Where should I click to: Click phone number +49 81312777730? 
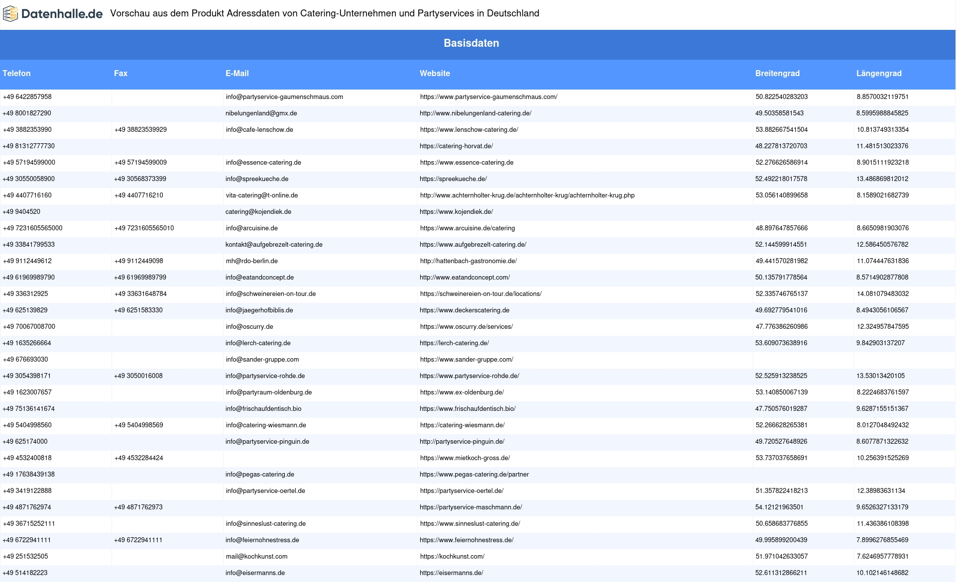28,146
